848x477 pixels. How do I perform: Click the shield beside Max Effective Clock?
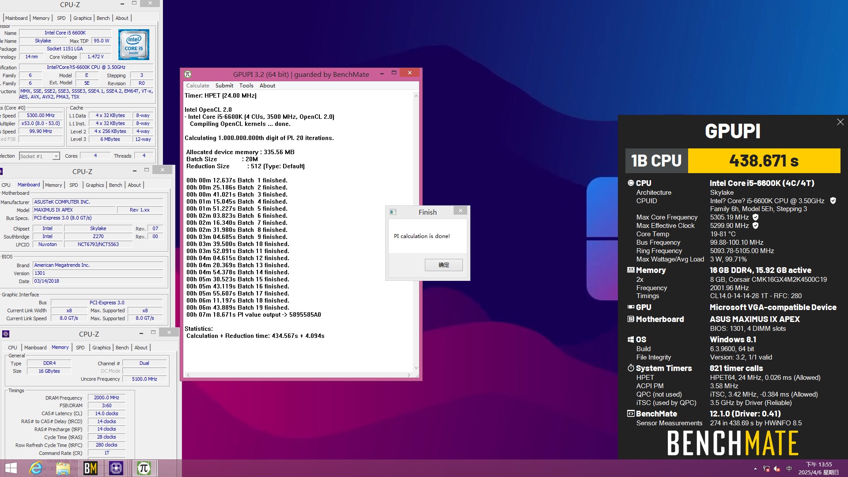pyautogui.click(x=756, y=226)
